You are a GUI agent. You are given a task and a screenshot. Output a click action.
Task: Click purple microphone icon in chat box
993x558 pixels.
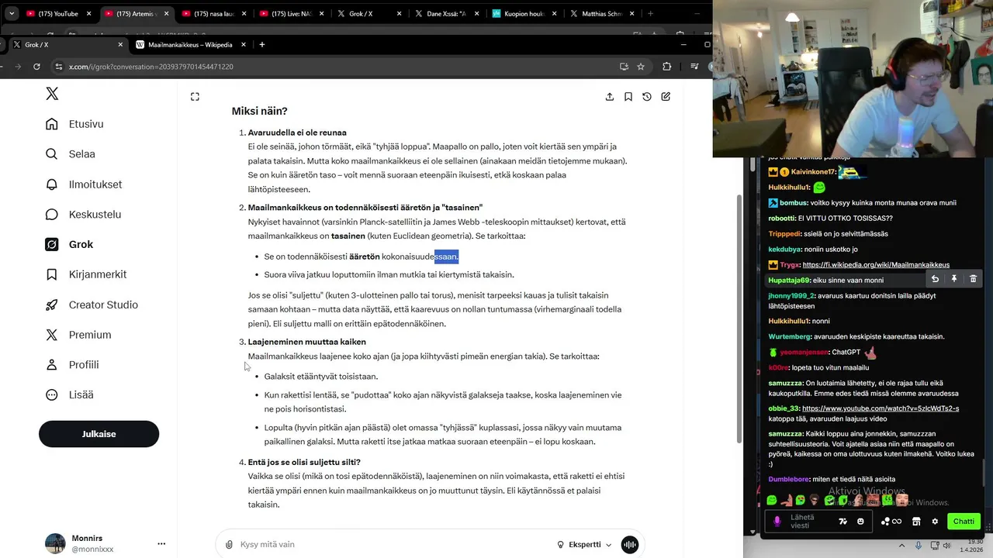click(x=777, y=522)
